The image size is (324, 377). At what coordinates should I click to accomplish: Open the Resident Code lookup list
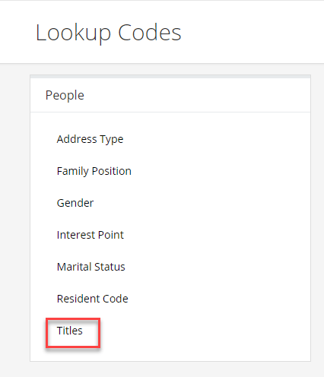click(93, 299)
